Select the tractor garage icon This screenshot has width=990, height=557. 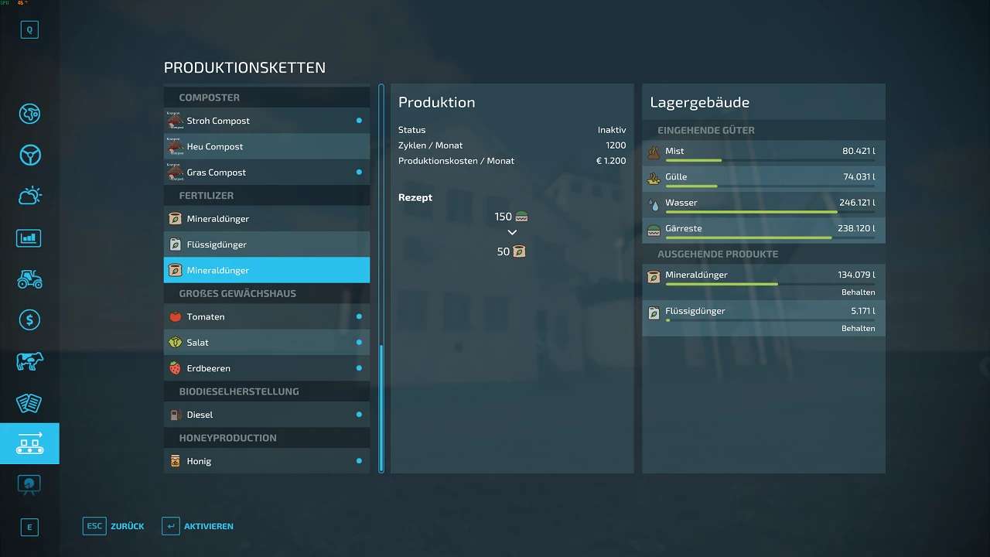click(29, 278)
